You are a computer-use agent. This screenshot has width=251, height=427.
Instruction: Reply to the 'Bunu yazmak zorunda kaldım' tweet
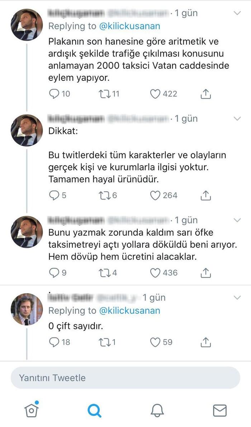[x=54, y=273]
